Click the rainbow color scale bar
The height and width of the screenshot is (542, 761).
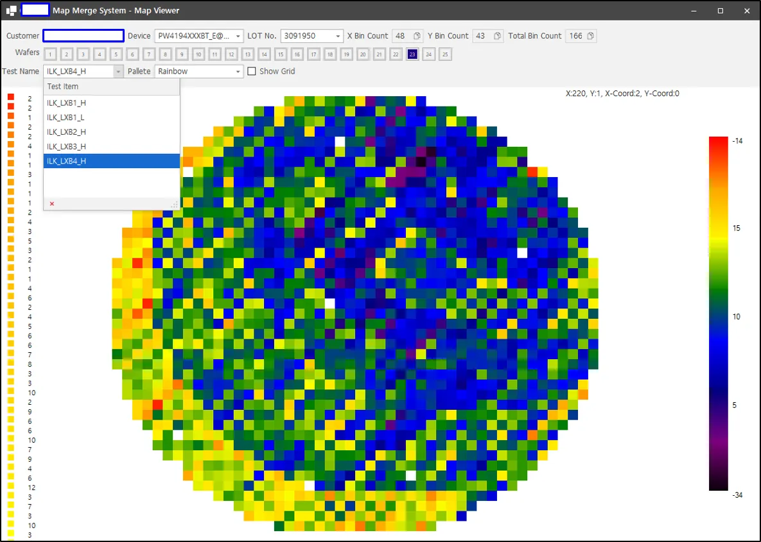pyautogui.click(x=718, y=314)
